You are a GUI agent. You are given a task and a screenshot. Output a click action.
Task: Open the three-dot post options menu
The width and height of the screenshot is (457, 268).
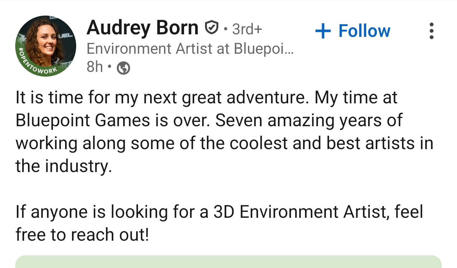[431, 31]
